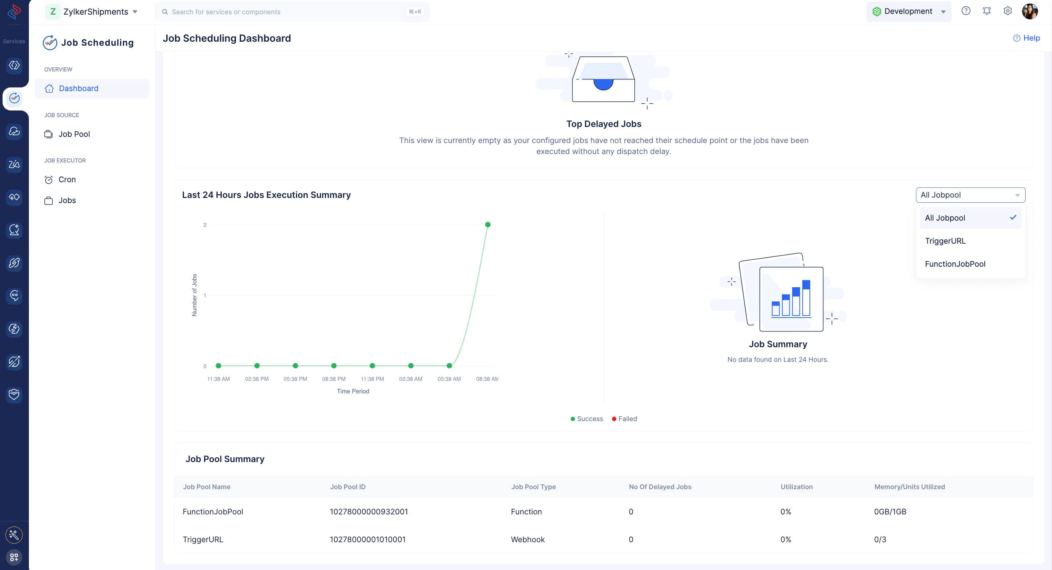Open the Development environment dropdown

point(909,11)
